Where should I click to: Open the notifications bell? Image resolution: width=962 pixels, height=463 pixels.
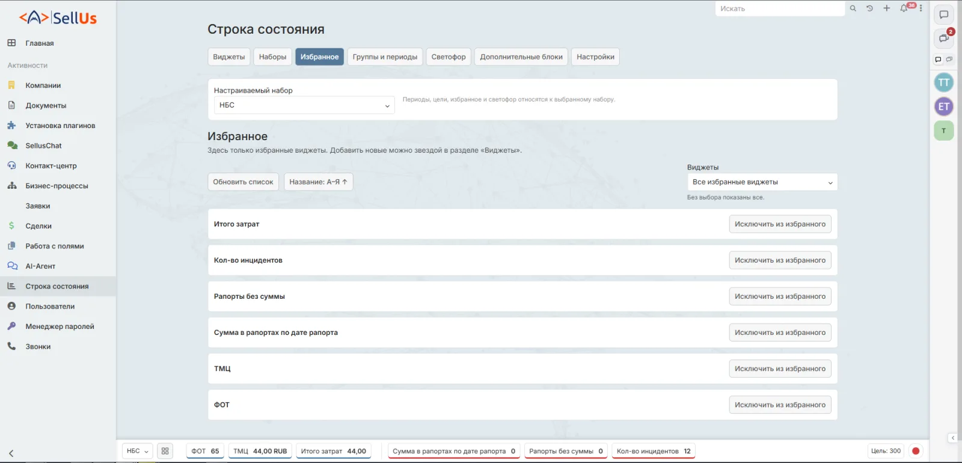pos(904,8)
